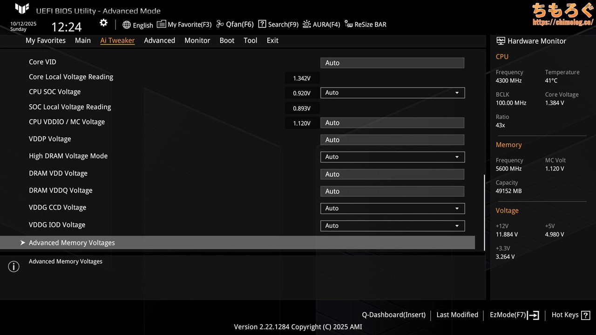Image resolution: width=596 pixels, height=335 pixels.
Task: Open Qfan(F6) fan control icon
Action: click(x=220, y=24)
